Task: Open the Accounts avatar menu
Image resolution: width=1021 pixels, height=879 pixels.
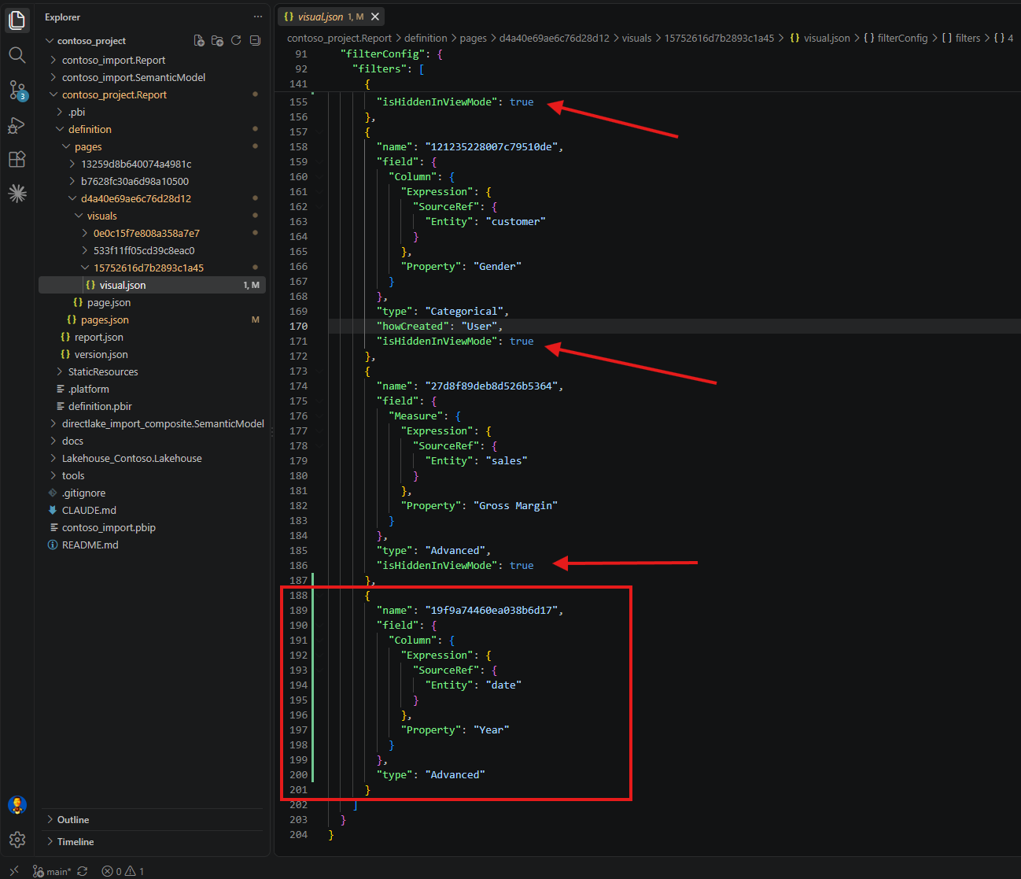Action: [17, 805]
